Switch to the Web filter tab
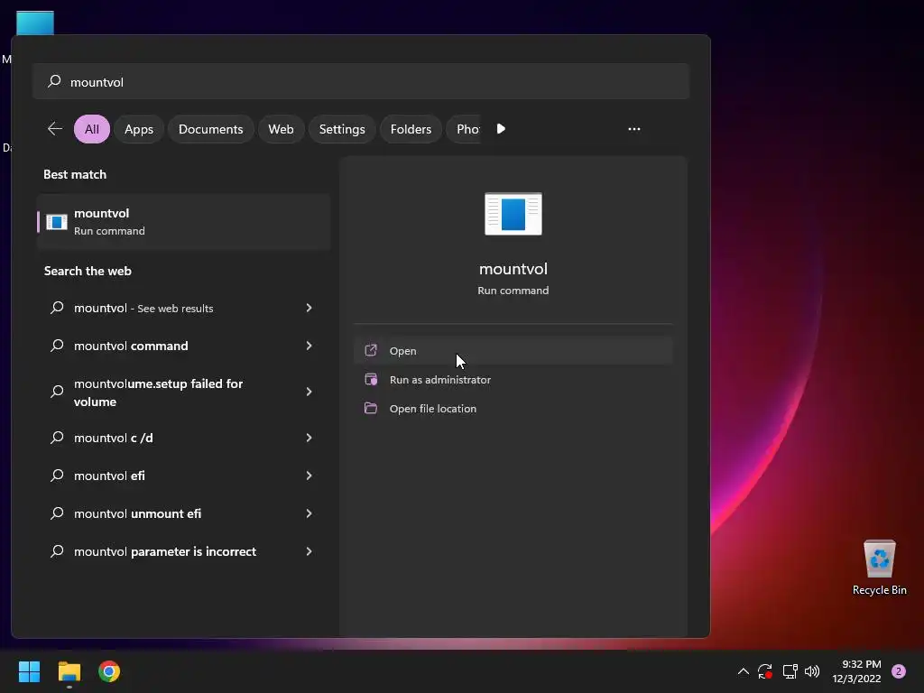 (282, 129)
